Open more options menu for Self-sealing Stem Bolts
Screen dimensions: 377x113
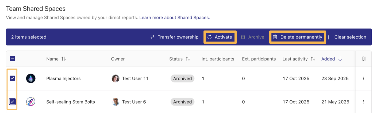(x=363, y=102)
